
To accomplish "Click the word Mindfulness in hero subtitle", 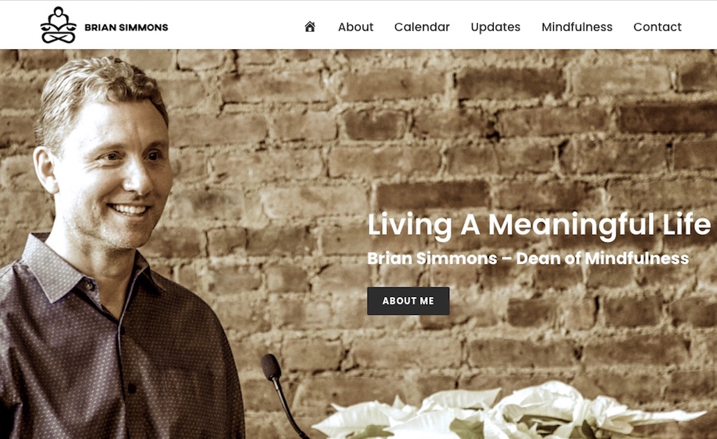I will point(637,258).
